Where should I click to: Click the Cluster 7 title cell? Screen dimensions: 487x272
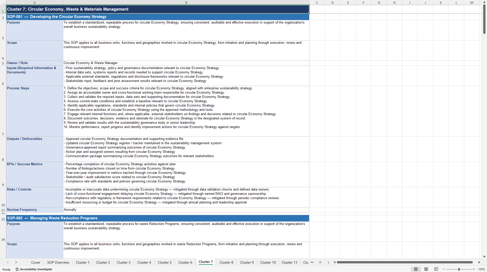158,9
